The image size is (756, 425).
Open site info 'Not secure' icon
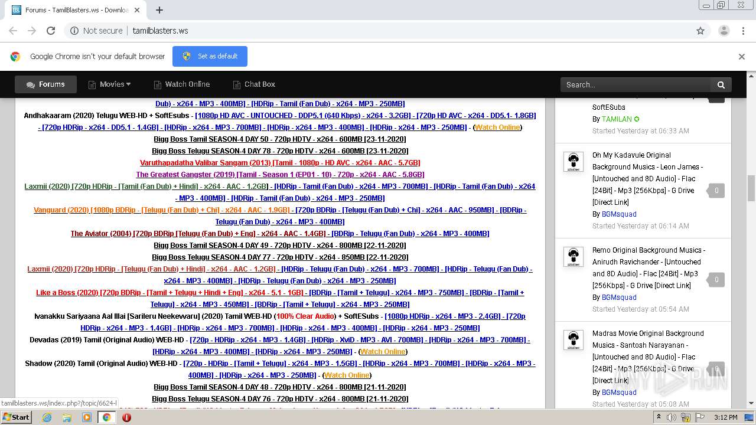coord(74,31)
